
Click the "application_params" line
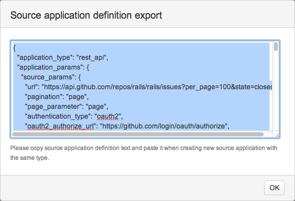[51, 67]
